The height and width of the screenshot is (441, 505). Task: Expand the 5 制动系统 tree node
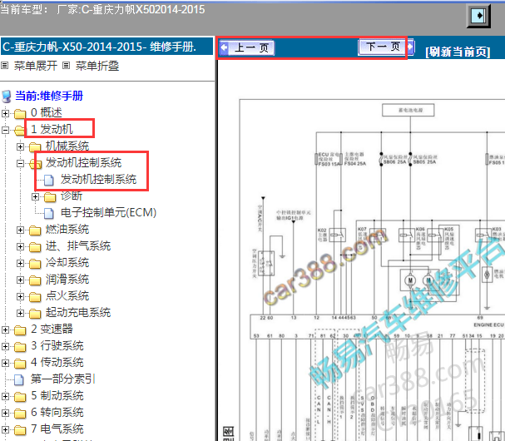pyautogui.click(x=5, y=396)
